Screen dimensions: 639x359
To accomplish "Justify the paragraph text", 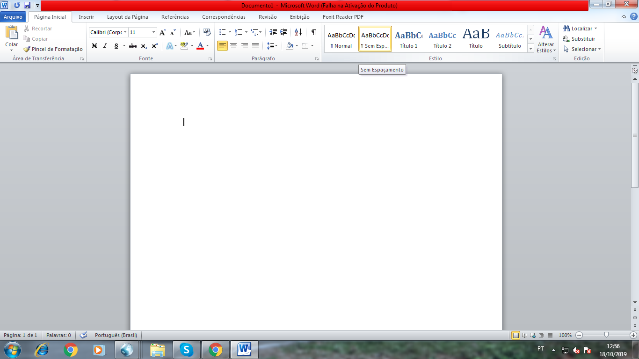I will (x=255, y=46).
